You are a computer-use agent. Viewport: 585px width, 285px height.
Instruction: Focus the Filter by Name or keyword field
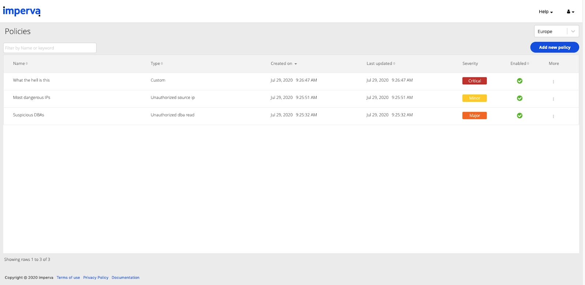[50, 48]
